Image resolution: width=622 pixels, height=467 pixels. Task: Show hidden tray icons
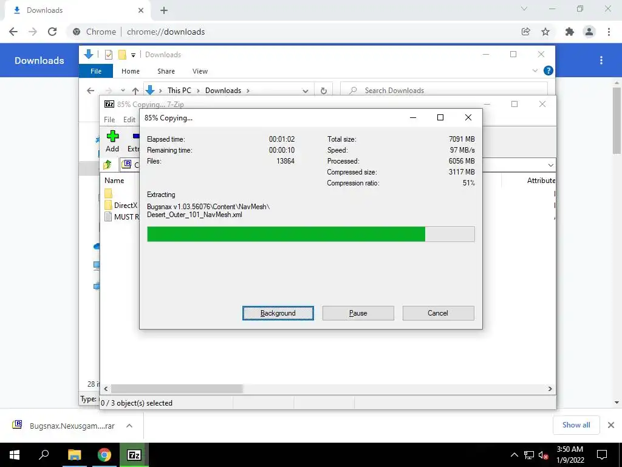pyautogui.click(x=514, y=455)
